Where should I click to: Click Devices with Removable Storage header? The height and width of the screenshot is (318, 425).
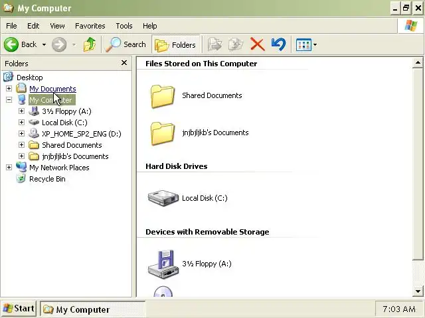pos(207,232)
